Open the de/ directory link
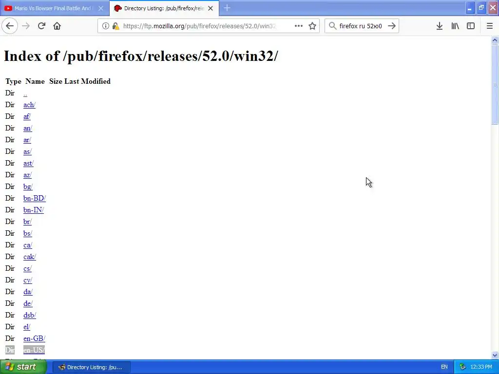 28,303
